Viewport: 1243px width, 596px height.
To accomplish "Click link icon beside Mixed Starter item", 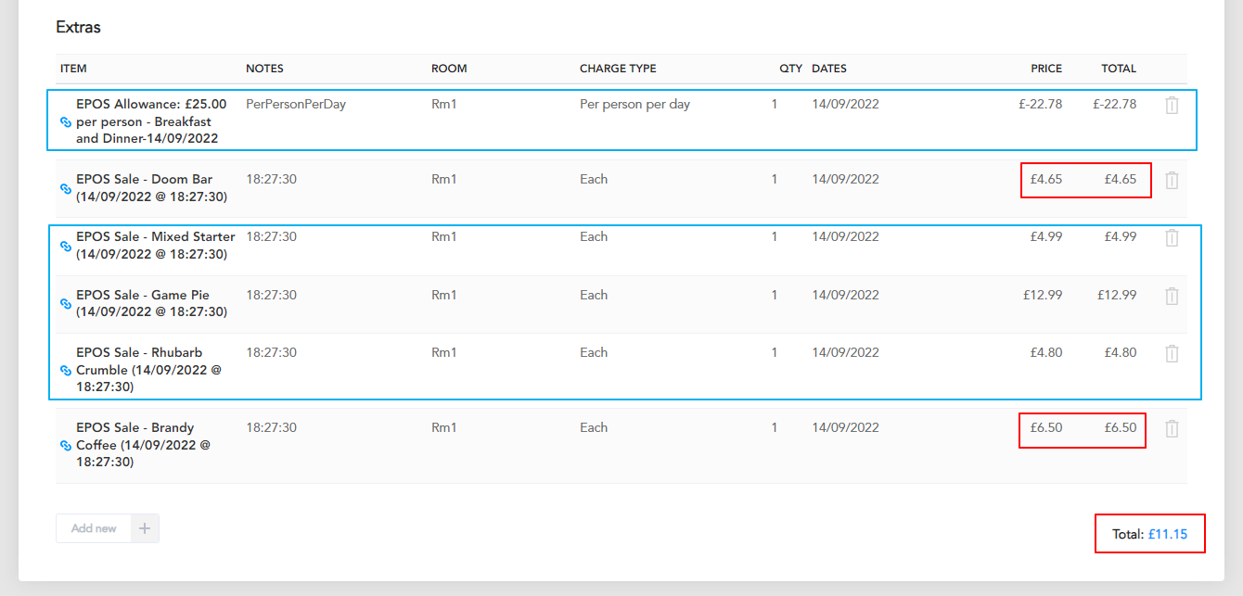I will coord(66,246).
